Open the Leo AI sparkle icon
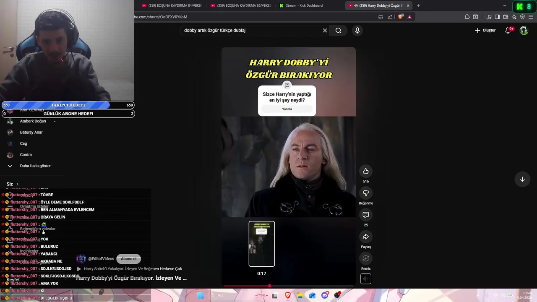The image size is (537, 302). point(514,17)
